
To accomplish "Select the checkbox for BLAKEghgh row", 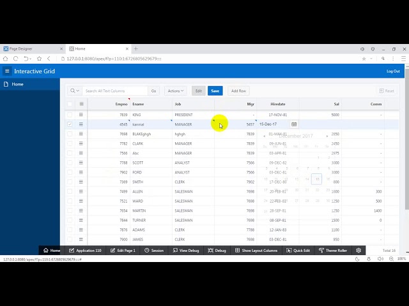I will point(70,134).
